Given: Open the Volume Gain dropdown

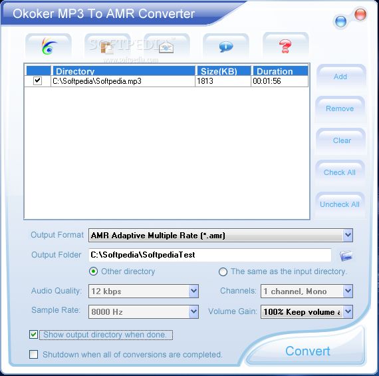Looking at the screenshot, I should 307,311.
